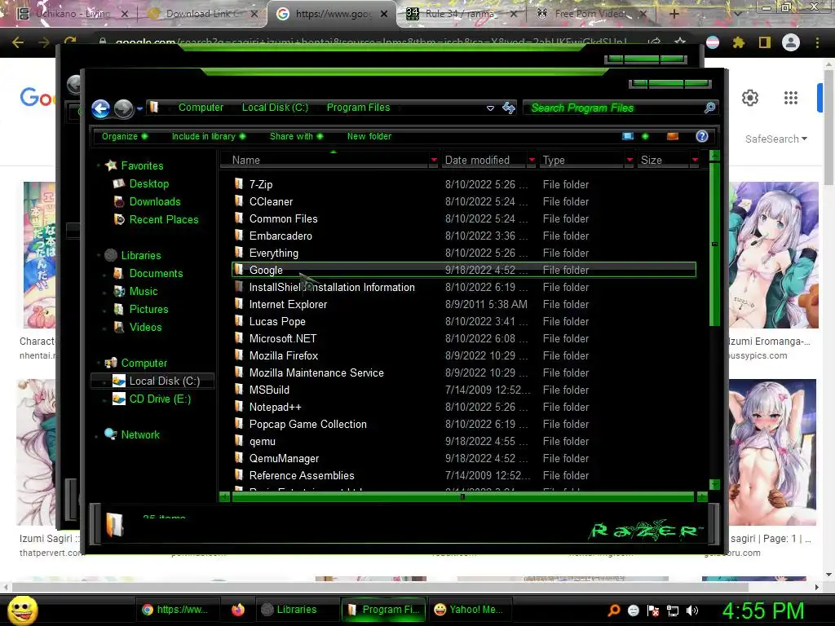Open the Music library
Image resolution: width=835 pixels, height=626 pixels.
[144, 292]
